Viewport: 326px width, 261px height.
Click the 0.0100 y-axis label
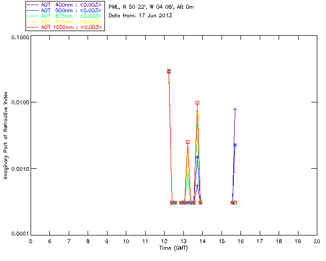20,102
